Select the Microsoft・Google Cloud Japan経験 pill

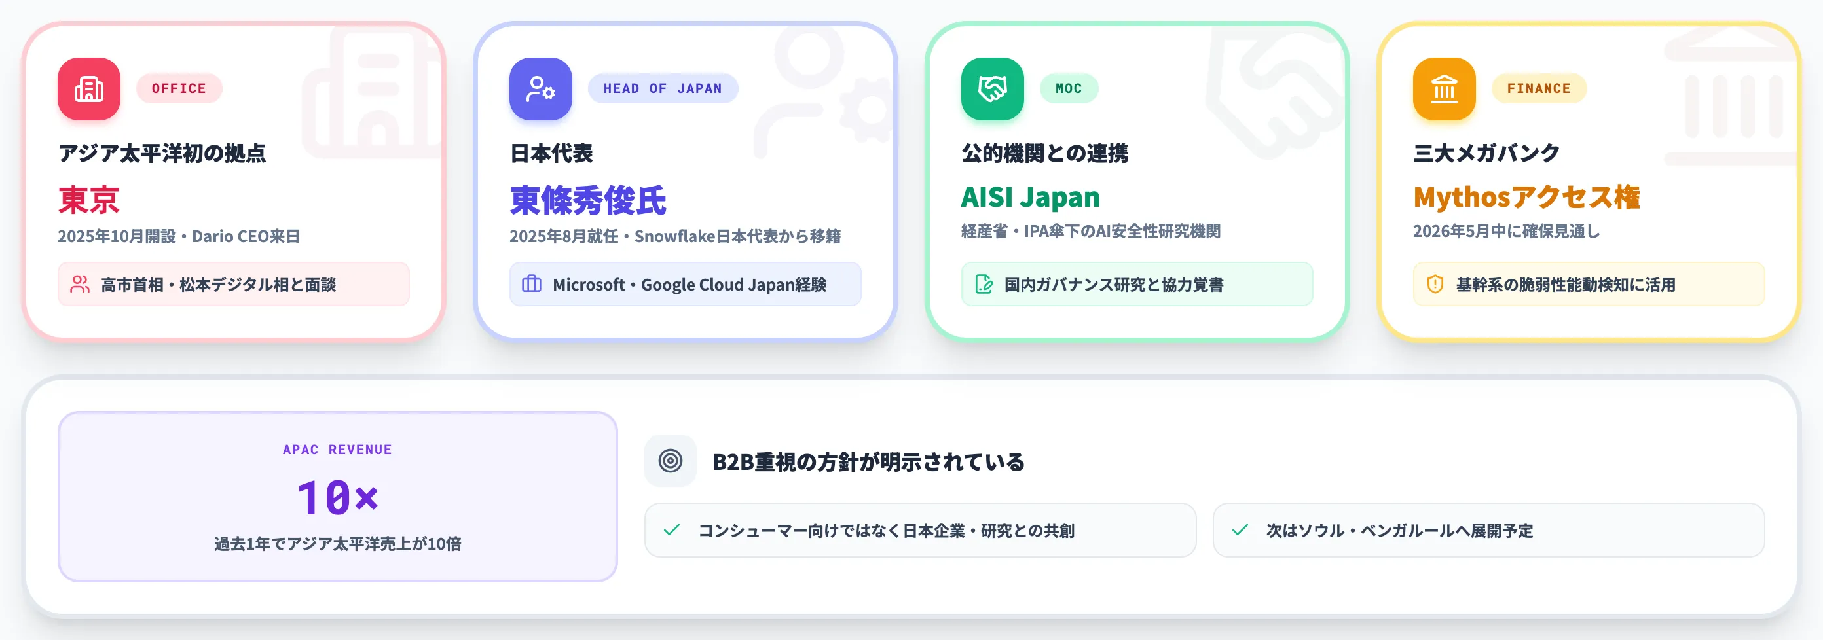[x=685, y=284]
